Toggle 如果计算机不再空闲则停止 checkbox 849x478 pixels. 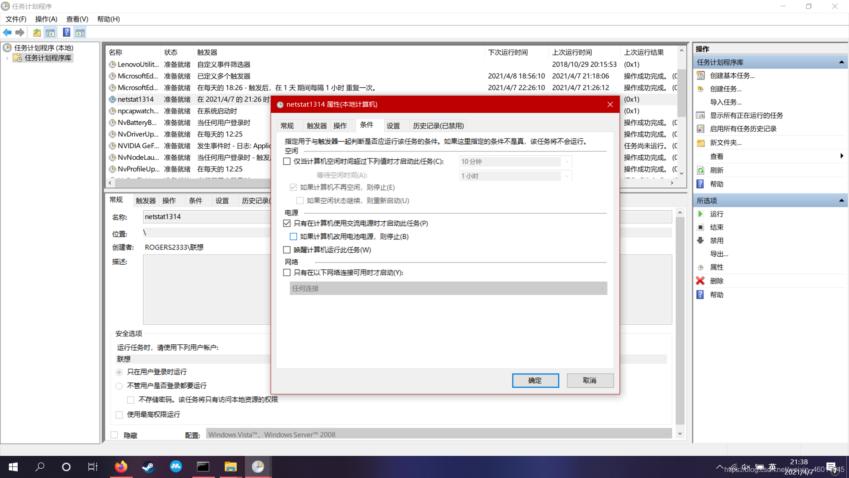[x=293, y=188]
